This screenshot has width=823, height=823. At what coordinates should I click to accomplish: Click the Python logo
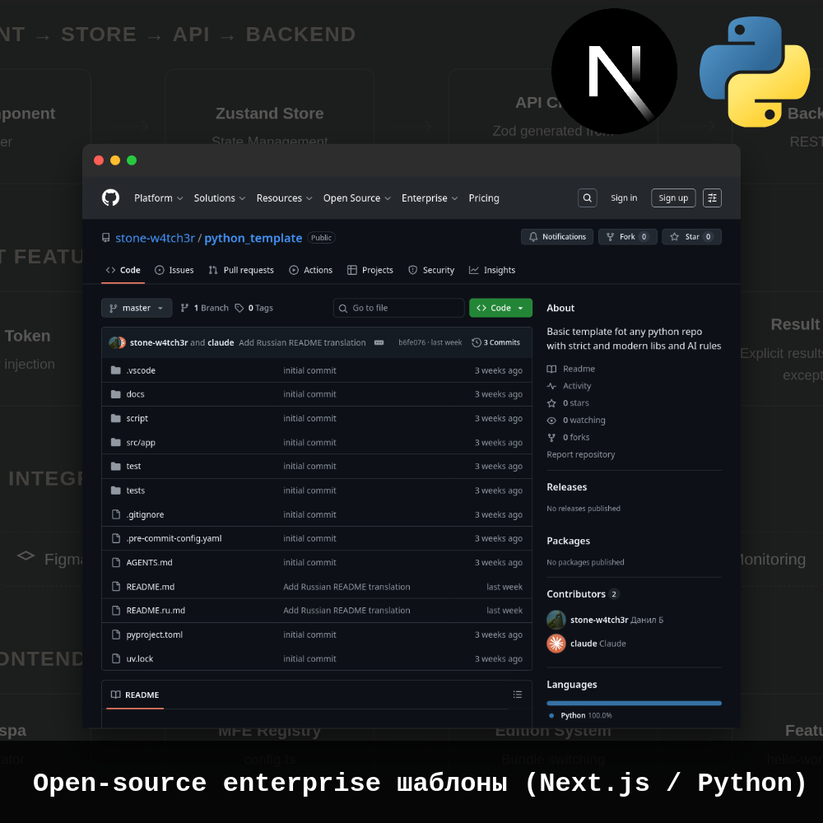pyautogui.click(x=755, y=72)
